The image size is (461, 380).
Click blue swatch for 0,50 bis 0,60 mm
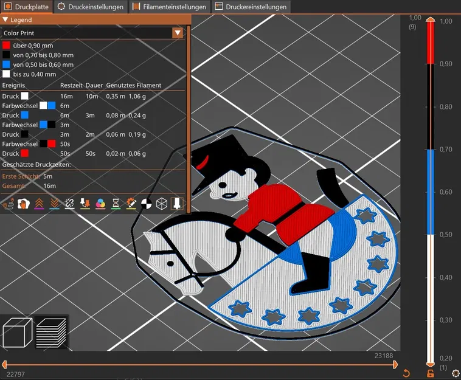(6, 64)
